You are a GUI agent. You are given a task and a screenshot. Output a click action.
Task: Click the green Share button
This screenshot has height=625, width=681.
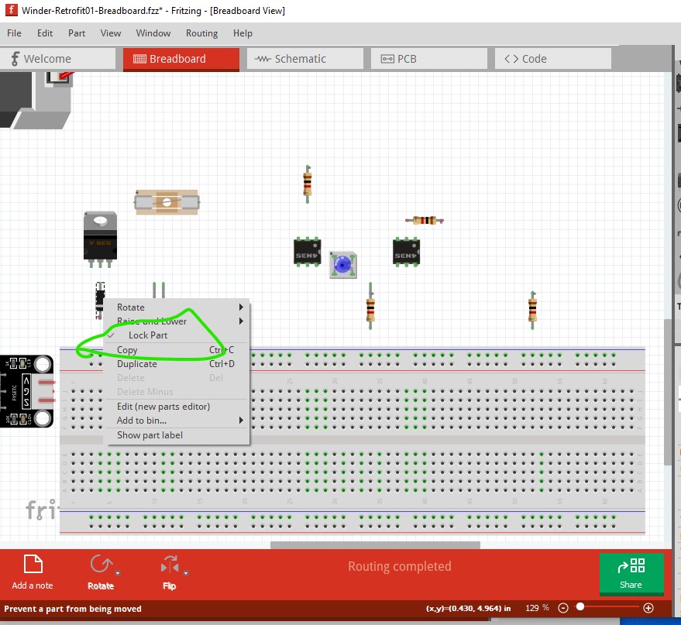(x=631, y=573)
